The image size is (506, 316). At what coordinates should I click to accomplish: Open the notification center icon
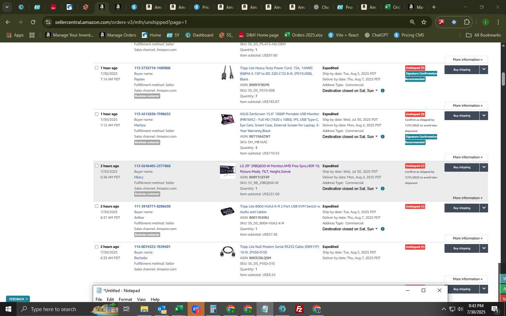pyautogui.click(x=495, y=309)
